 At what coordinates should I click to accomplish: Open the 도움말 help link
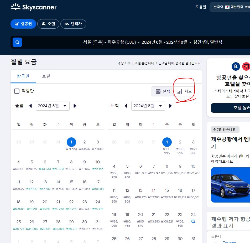pyautogui.click(x=201, y=7)
